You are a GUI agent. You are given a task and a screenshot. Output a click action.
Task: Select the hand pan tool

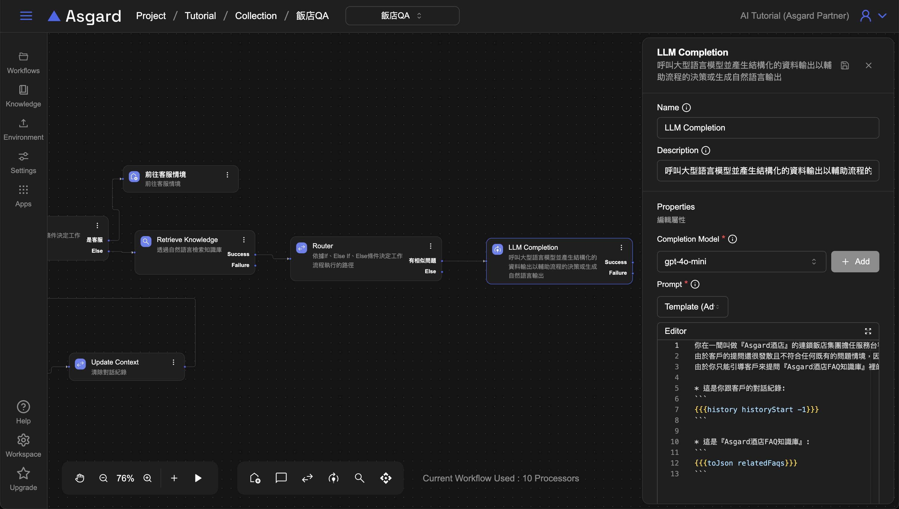(x=80, y=478)
